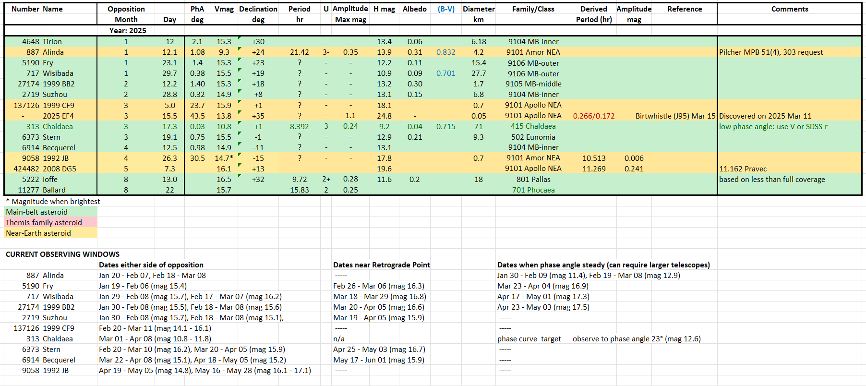This screenshot has width=866, height=386.
Task: Select the number '424482'
Action: (26, 169)
